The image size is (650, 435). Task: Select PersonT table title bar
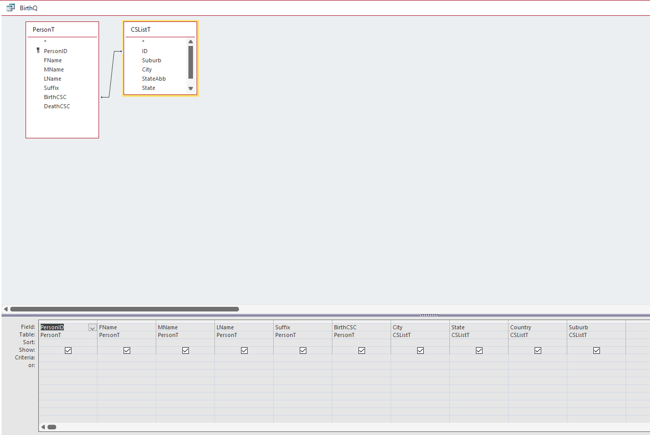[x=62, y=30]
